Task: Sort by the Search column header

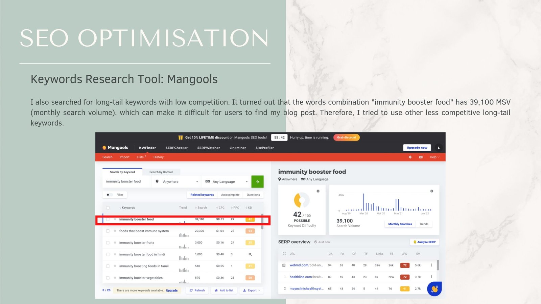Action: tap(201, 208)
